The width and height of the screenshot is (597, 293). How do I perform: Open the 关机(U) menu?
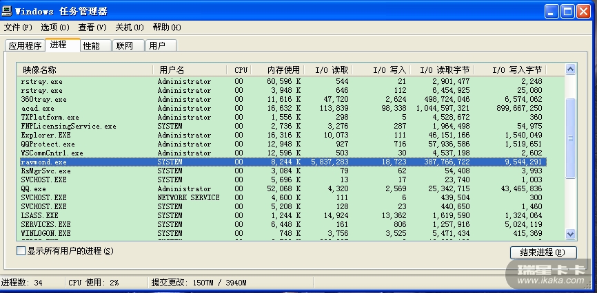130,28
